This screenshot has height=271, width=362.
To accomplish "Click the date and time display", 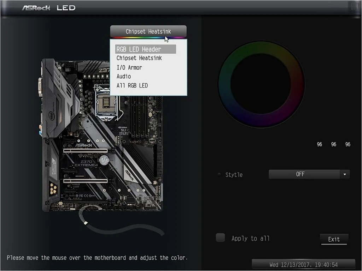I will click(303, 265).
